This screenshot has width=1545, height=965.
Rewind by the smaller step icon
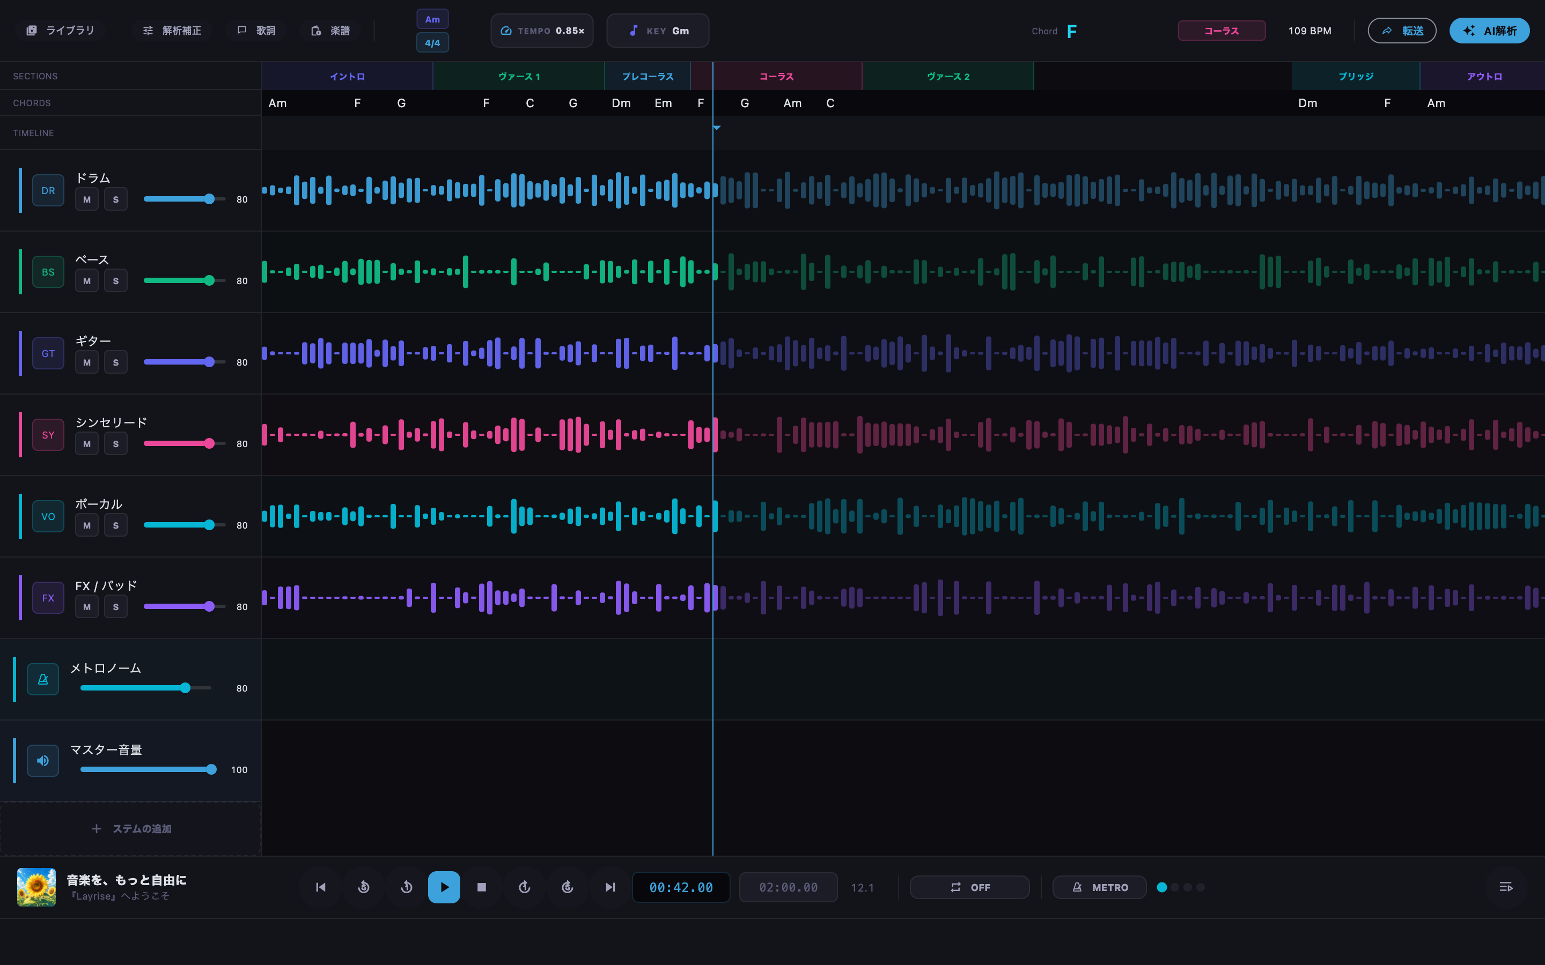tap(407, 887)
